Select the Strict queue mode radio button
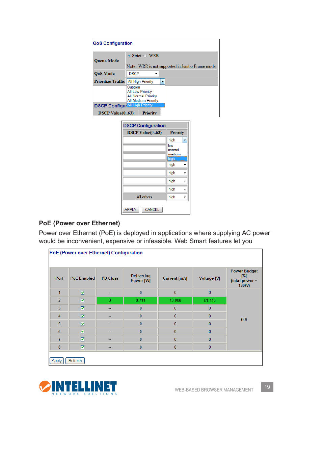322x456 pixels. tap(129, 56)
